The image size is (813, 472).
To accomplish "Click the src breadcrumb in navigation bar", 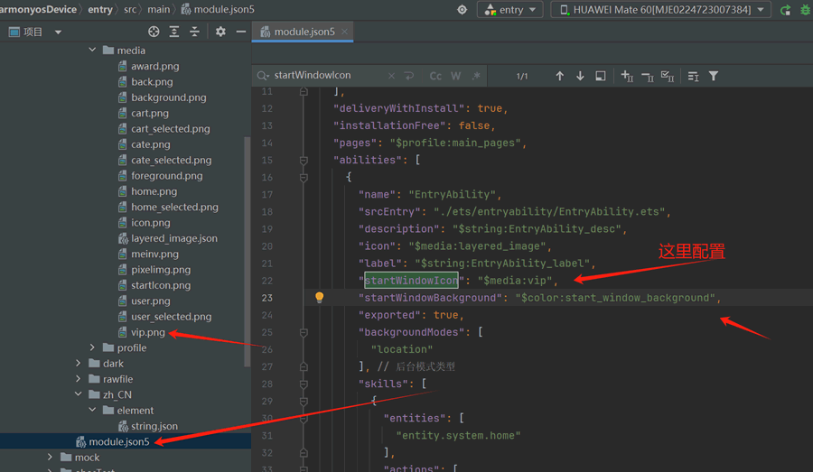I will click(x=130, y=9).
